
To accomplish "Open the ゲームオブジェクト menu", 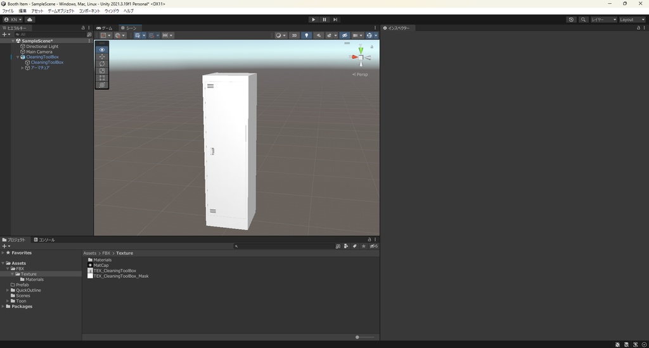I will [61, 11].
